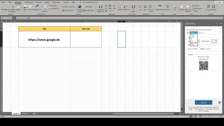
Task: Expand the formula bar
Action: (x=222, y=18)
